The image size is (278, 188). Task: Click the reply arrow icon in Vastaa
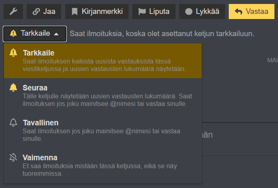[x=238, y=12]
